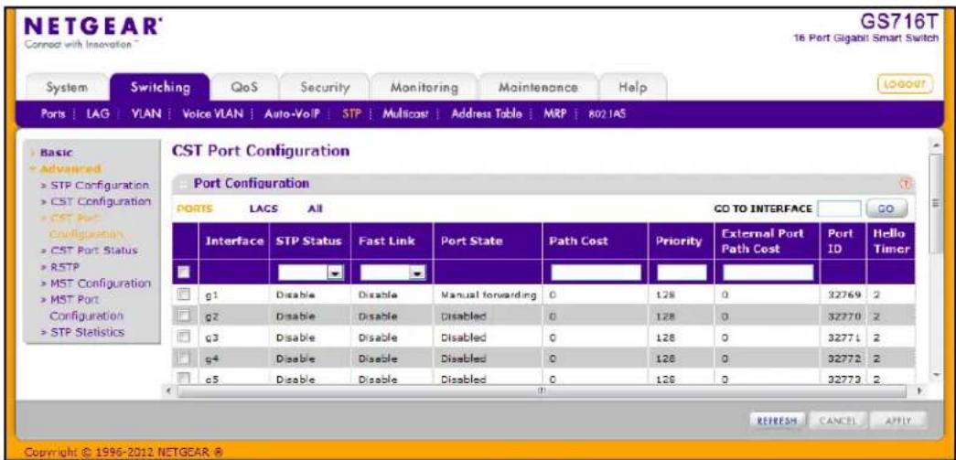Click the Port State column header

(487, 241)
